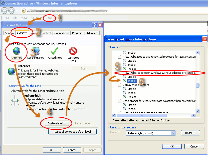This screenshot has width=208, height=155.
Task: Select Prompt under Display mixed content
Action: (124, 97)
